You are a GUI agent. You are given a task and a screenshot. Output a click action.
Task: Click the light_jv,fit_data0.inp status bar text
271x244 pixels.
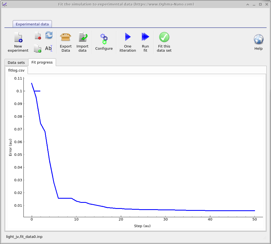[24, 237]
